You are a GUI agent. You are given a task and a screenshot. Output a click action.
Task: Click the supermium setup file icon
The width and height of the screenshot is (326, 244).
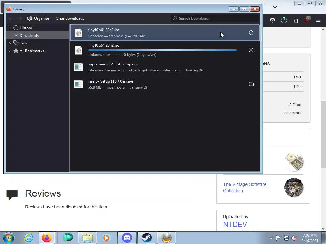pos(79,67)
